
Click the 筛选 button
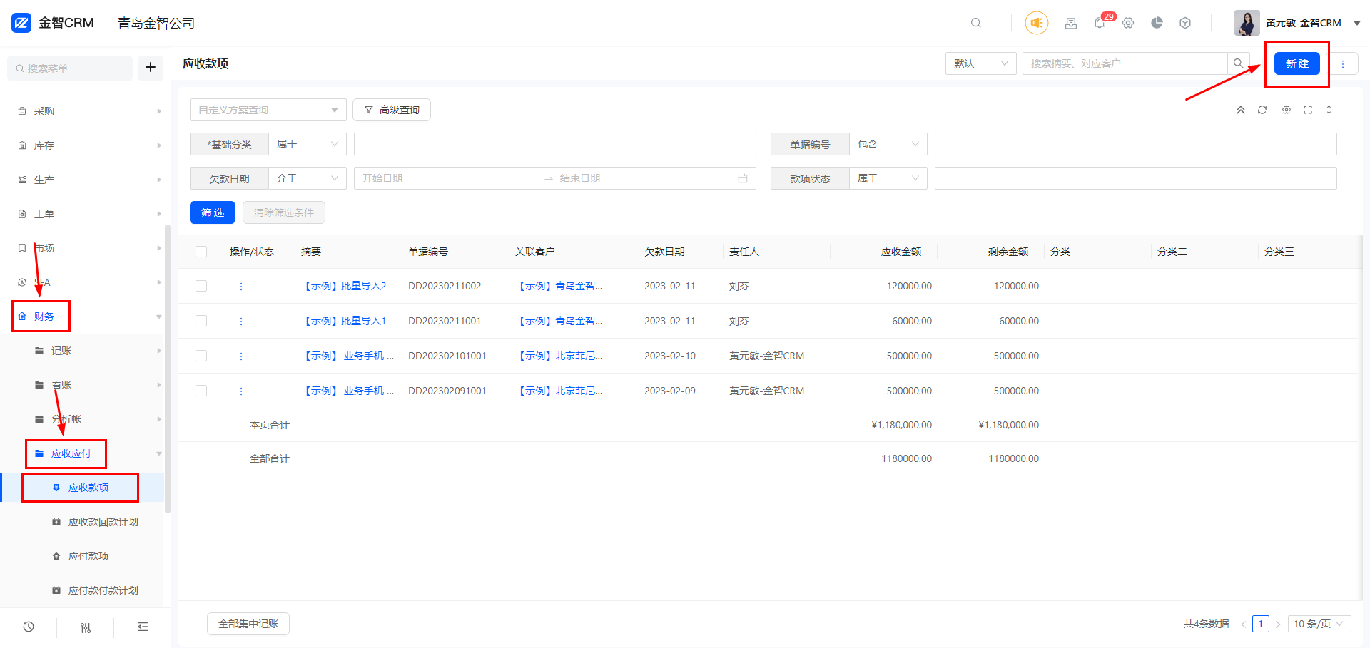click(x=213, y=212)
